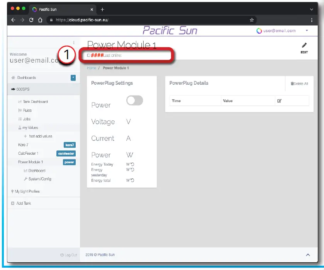Toggle the PowerPlug Power switch
This screenshot has height=270, width=324.
click(134, 101)
